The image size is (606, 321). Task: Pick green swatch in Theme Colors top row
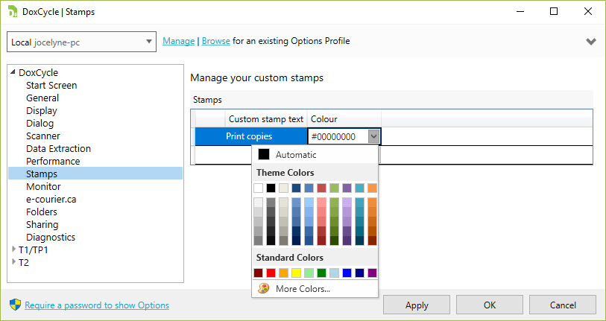pos(334,188)
